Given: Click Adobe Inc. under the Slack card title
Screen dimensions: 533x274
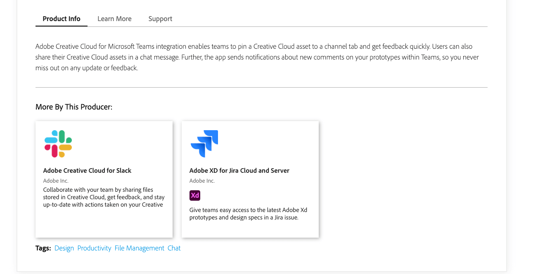Looking at the screenshot, I should pos(56,181).
